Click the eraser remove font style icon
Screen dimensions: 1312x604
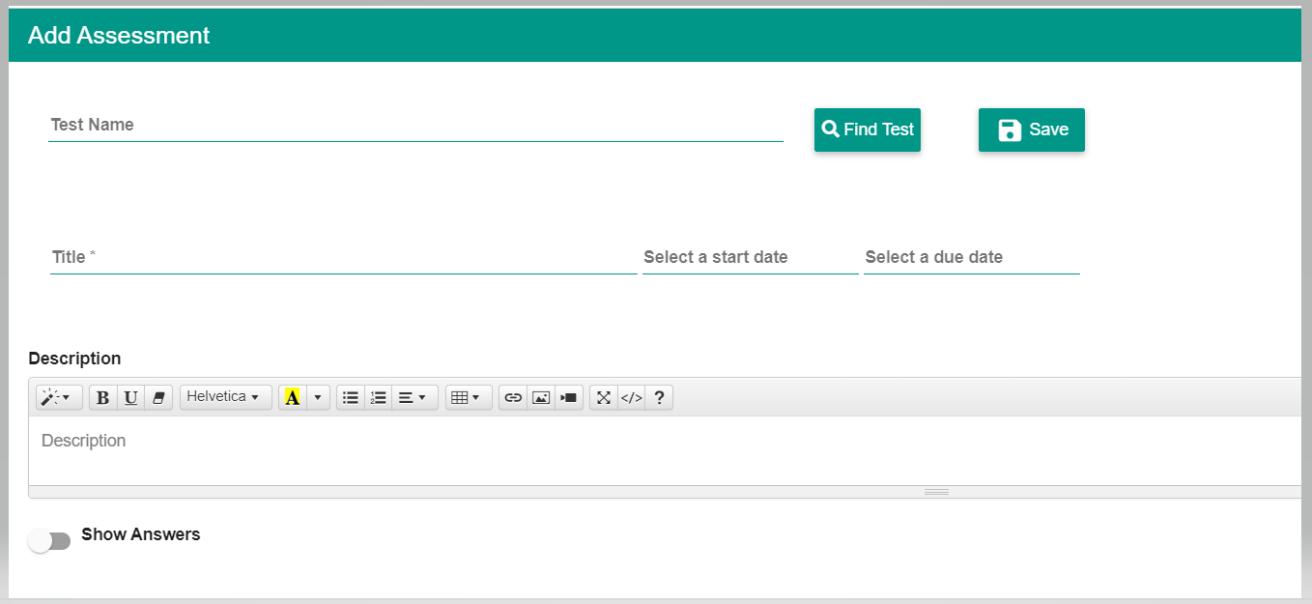coord(158,397)
